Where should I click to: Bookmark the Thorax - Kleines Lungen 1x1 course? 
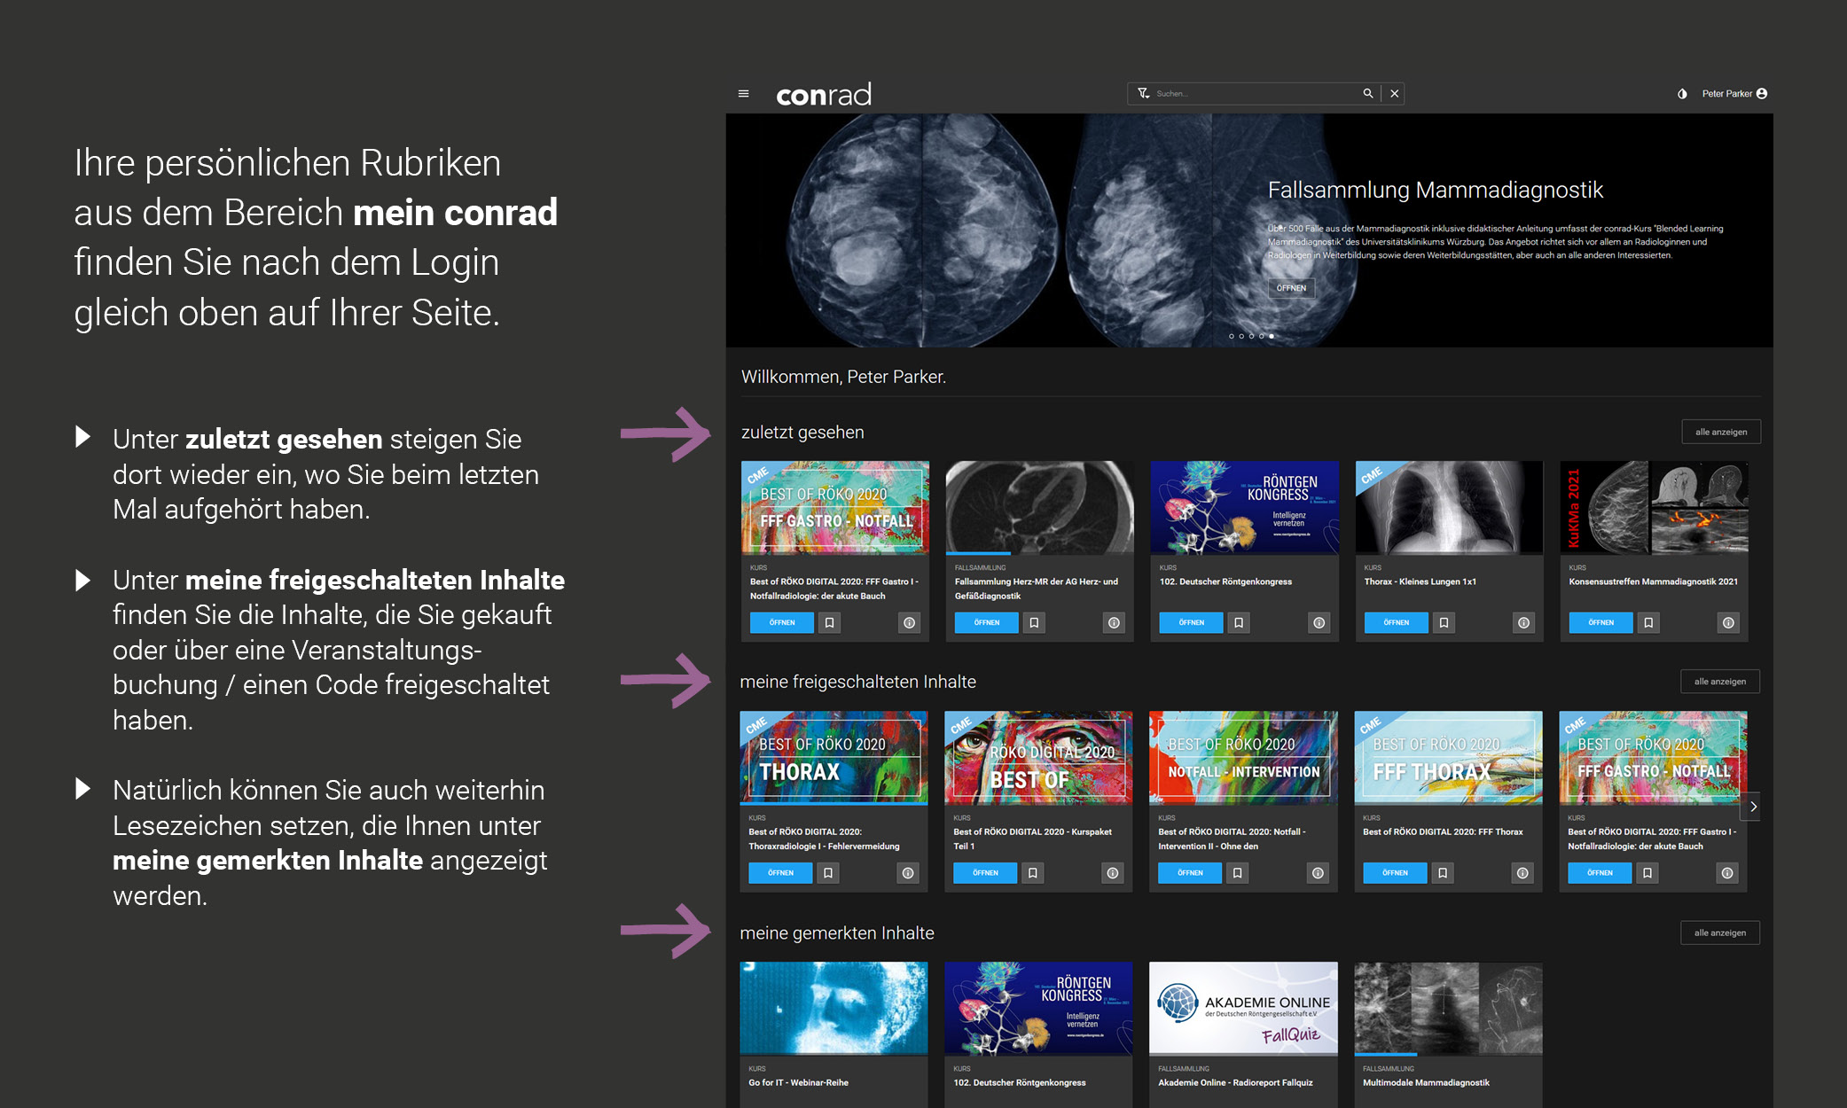click(x=1444, y=623)
